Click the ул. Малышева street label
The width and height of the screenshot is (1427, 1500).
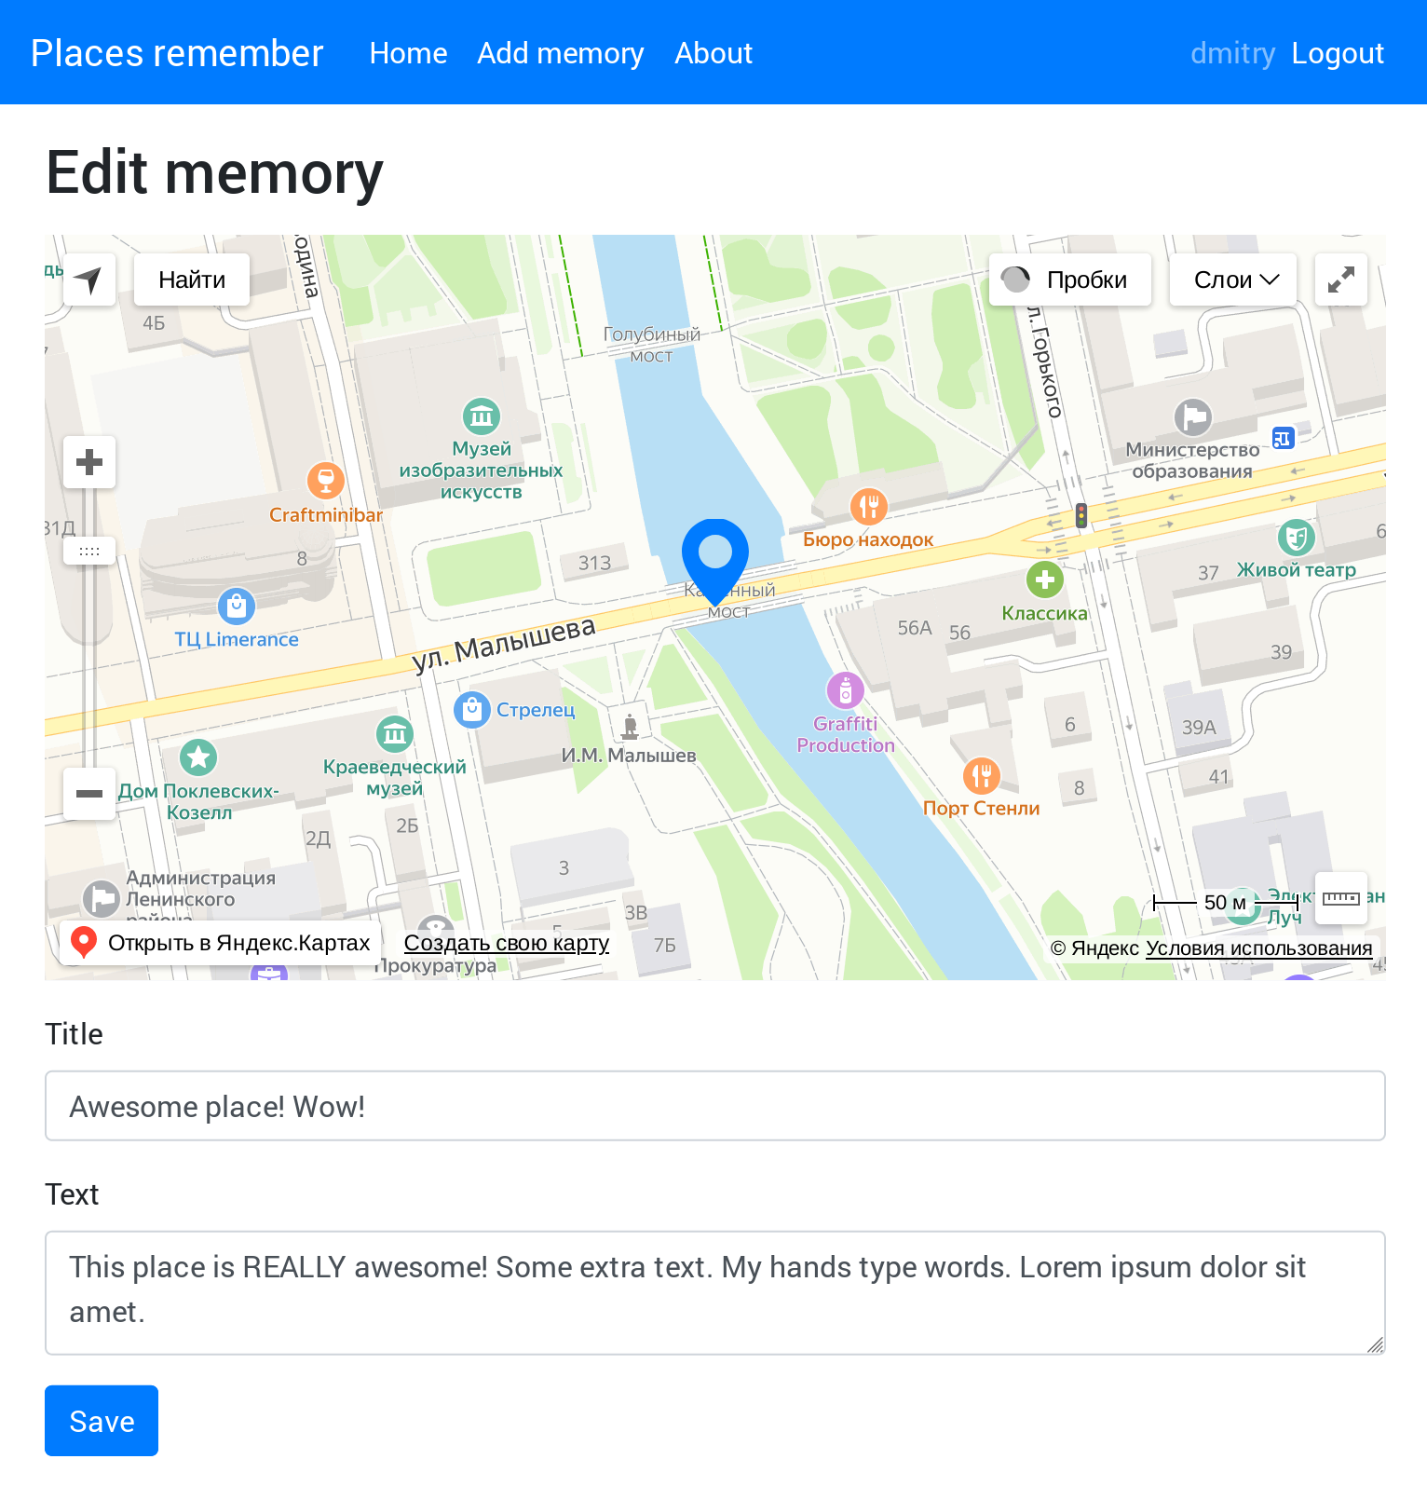click(504, 645)
